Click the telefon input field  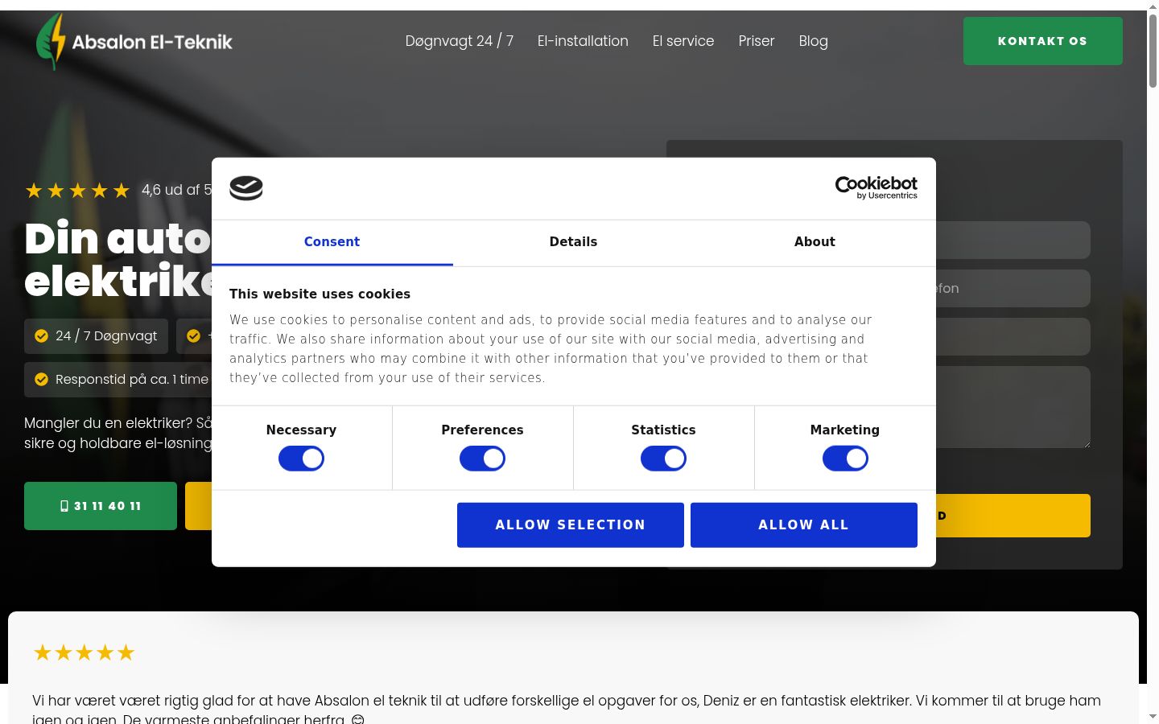pyautogui.click(x=1013, y=288)
